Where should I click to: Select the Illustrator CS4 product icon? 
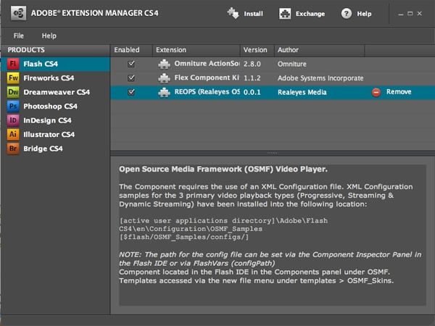pos(13,134)
